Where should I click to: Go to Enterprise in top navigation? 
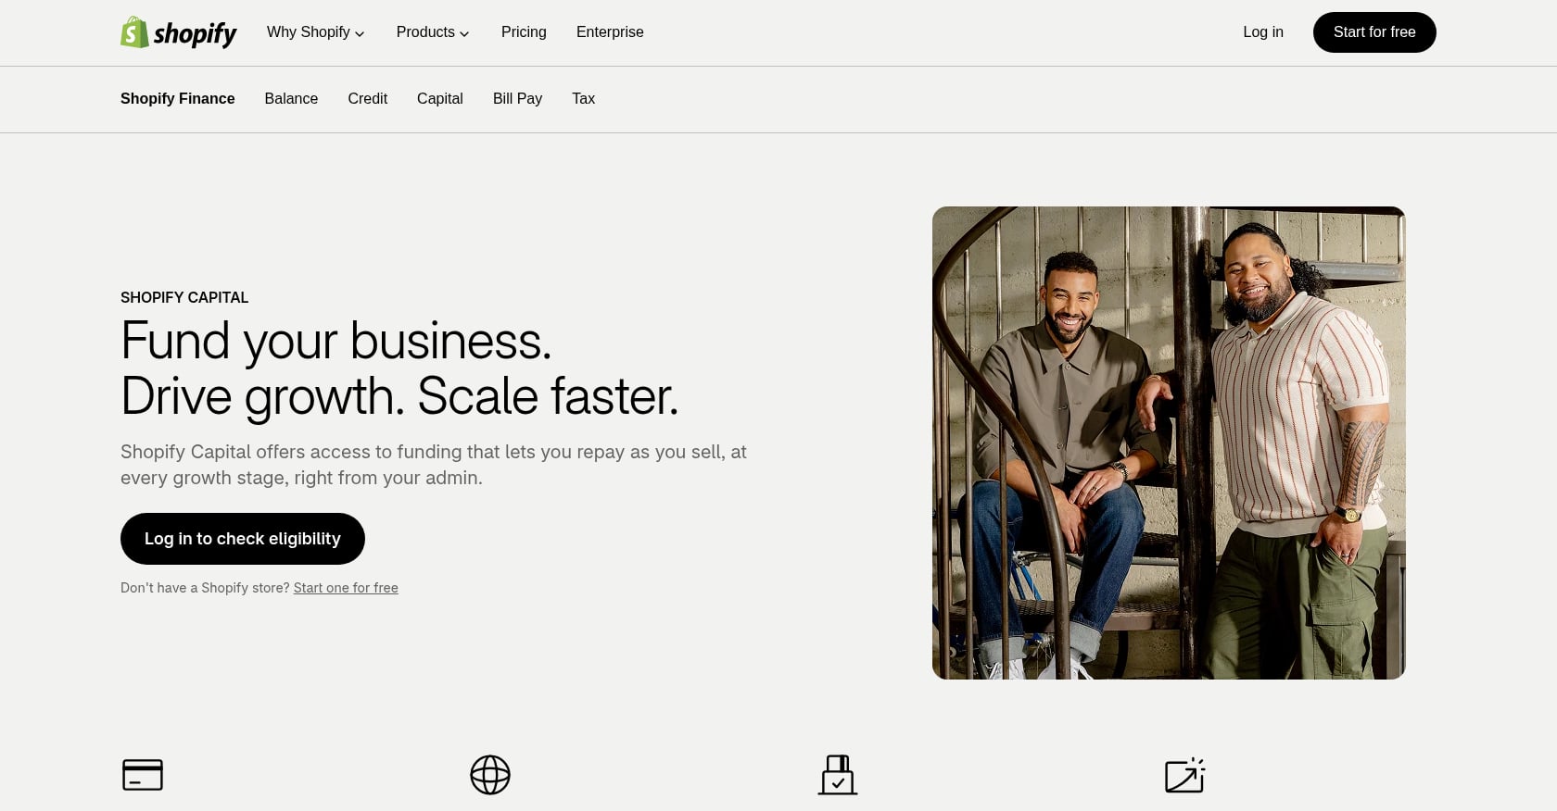click(610, 32)
